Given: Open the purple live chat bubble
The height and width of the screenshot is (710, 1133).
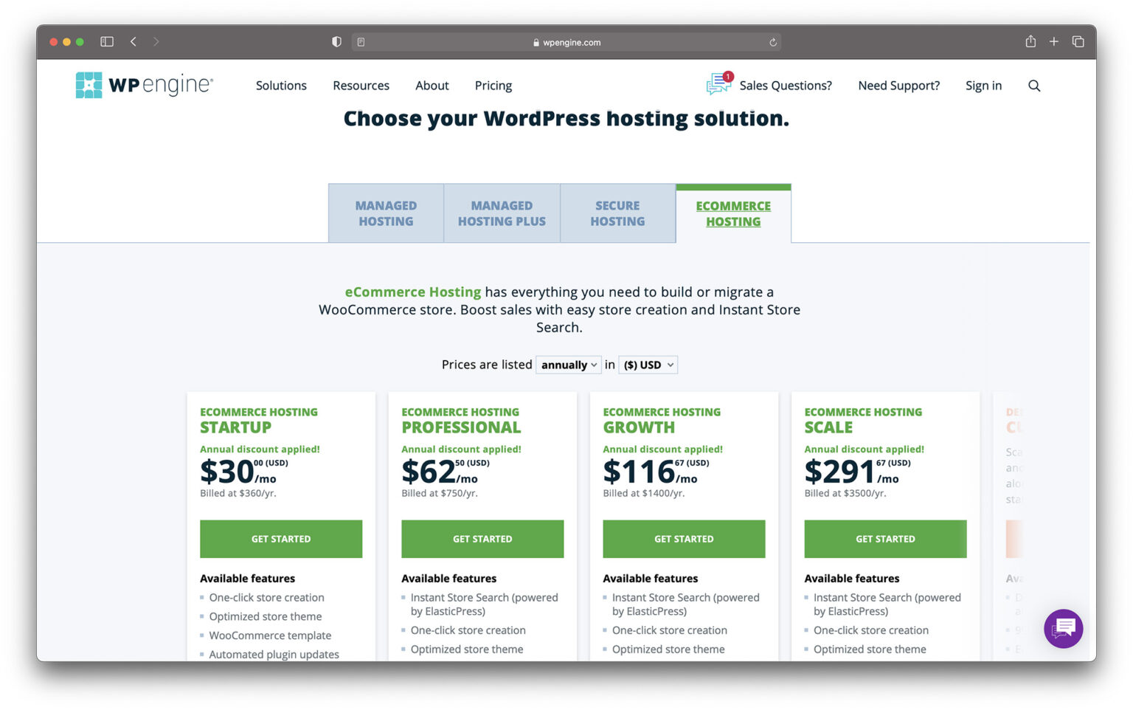Looking at the screenshot, I should 1063,628.
